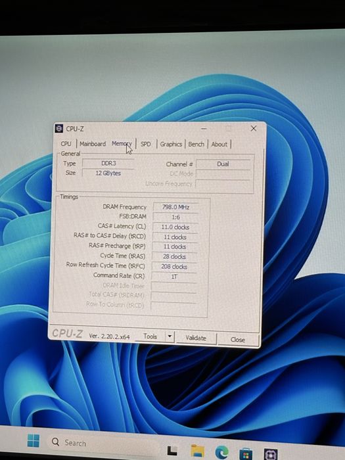Viewport: 345px width, 460px height.
Task: Click the Size value 12 GBytes
Action: 108,173
